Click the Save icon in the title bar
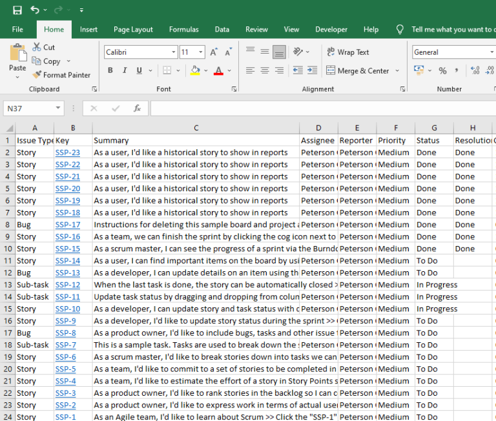Screen dimensions: 496x421 (x=17, y=10)
